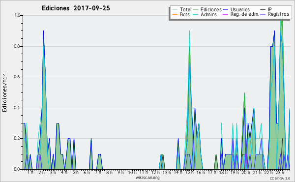295x182 pixels.
Task: Click the '2 h' x-axis label
Action: coord(42,172)
